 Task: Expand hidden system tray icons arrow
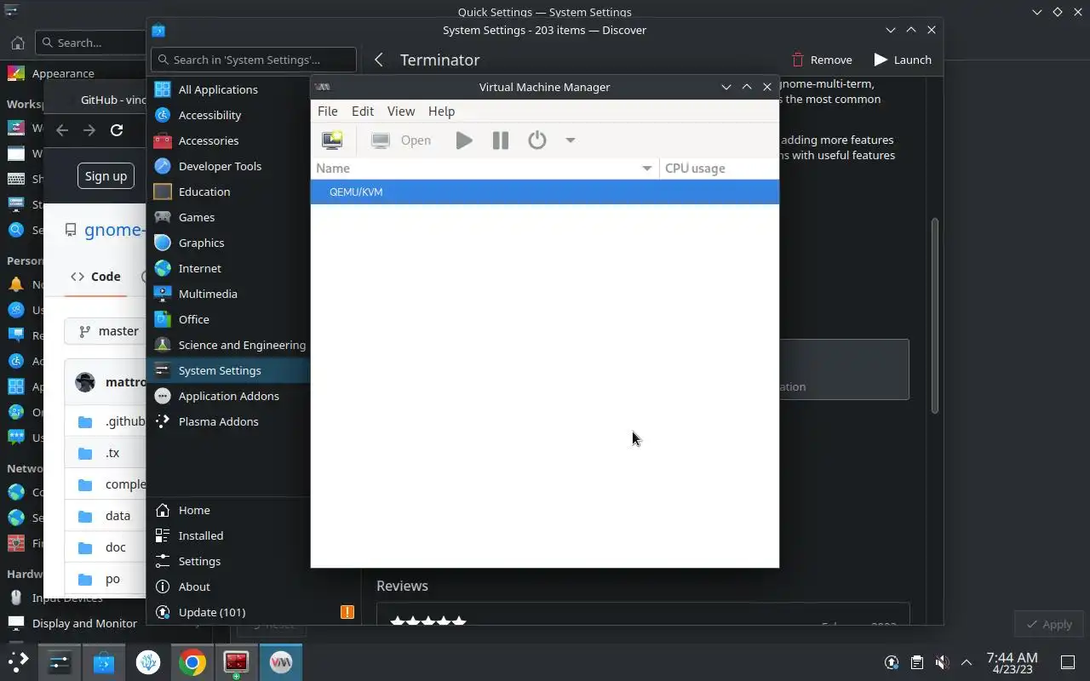(967, 661)
